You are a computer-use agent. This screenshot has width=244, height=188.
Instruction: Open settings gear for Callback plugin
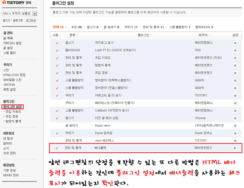[x=235, y=111]
